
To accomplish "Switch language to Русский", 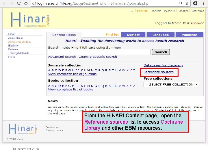I will 169,11.
